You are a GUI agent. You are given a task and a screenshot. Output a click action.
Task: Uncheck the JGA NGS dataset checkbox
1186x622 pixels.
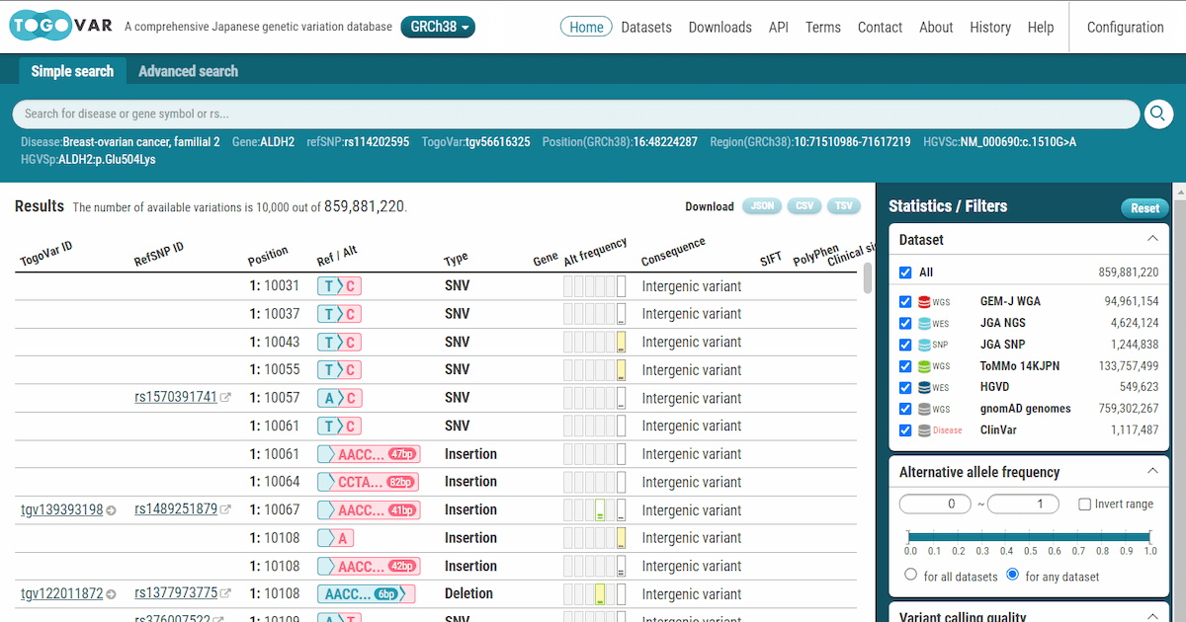[x=906, y=323]
